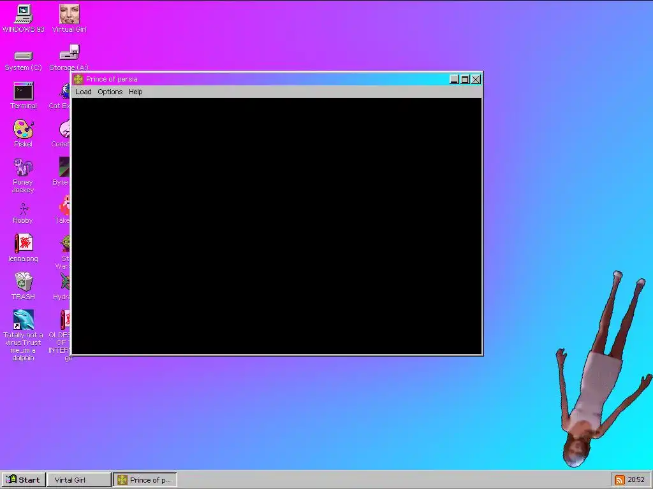Screen dimensions: 653x489
Task: Click the Start button
Action: [x=23, y=480]
